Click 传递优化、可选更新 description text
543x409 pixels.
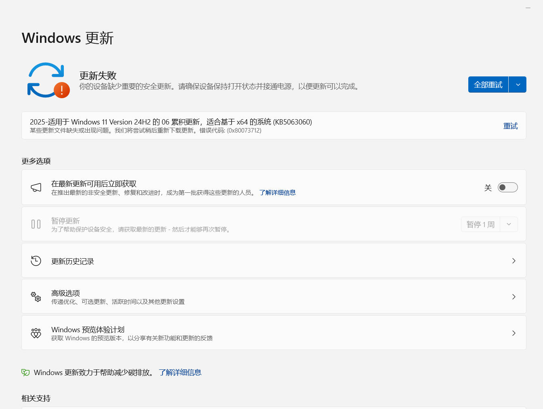(x=118, y=302)
